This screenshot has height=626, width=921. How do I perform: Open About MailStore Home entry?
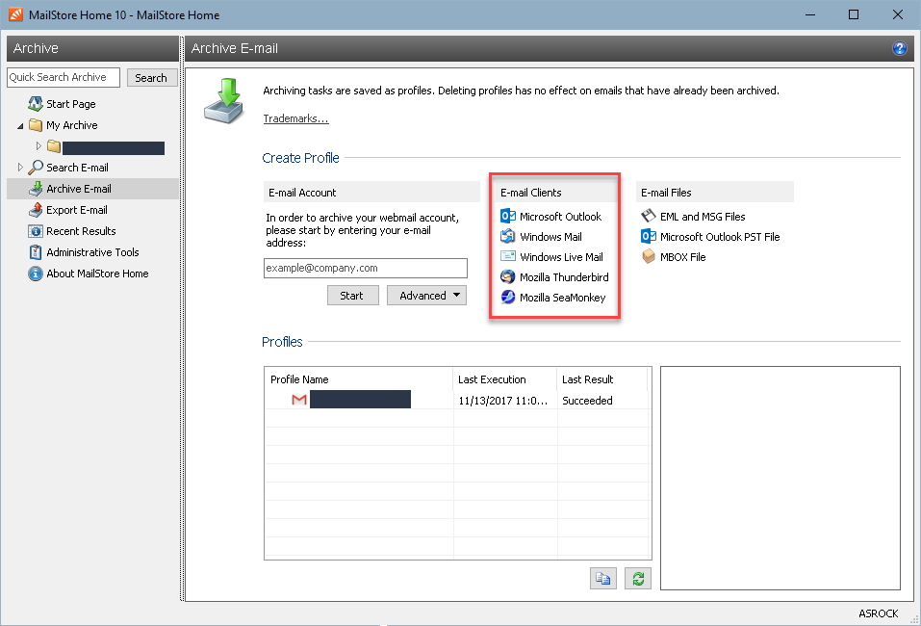pyautogui.click(x=97, y=274)
